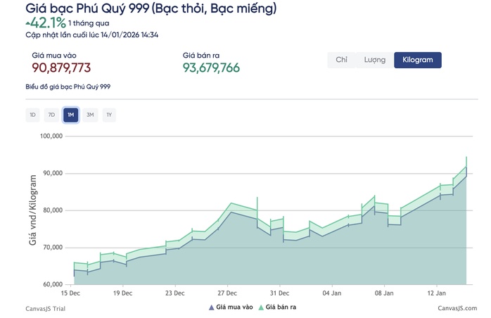Switch chart range to 7D

(x=51, y=115)
